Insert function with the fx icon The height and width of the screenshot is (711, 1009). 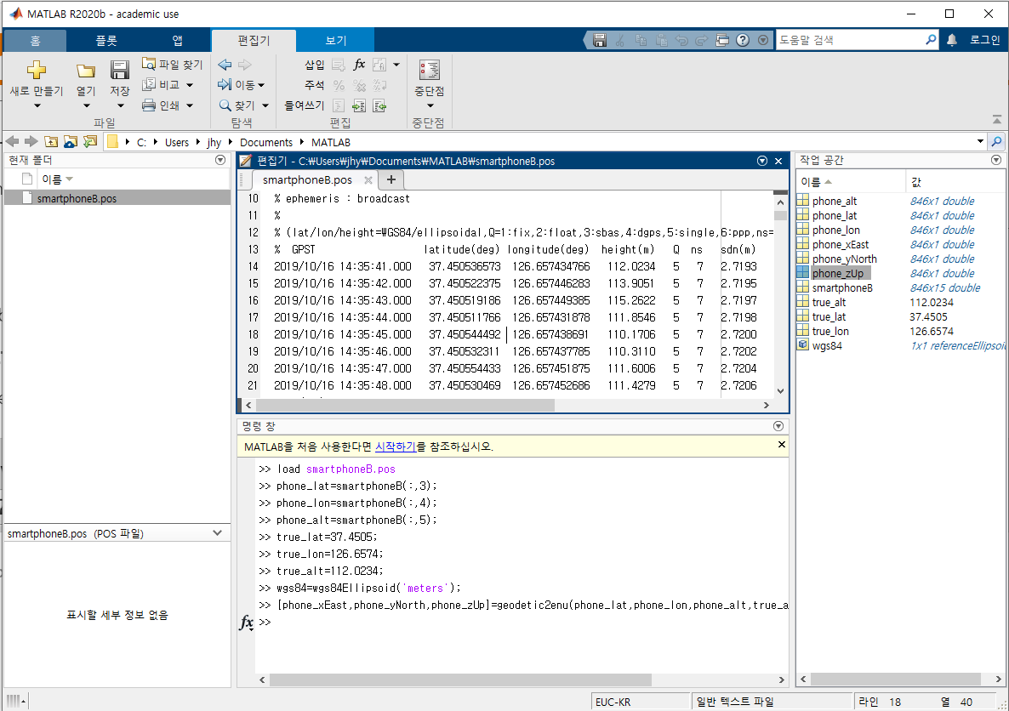click(359, 65)
